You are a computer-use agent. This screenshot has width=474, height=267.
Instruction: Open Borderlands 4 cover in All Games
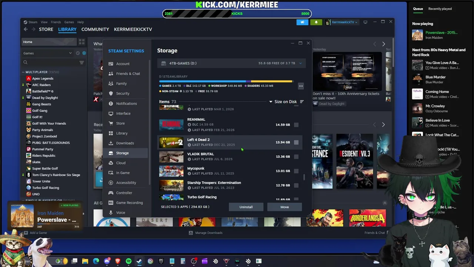pos(367,218)
